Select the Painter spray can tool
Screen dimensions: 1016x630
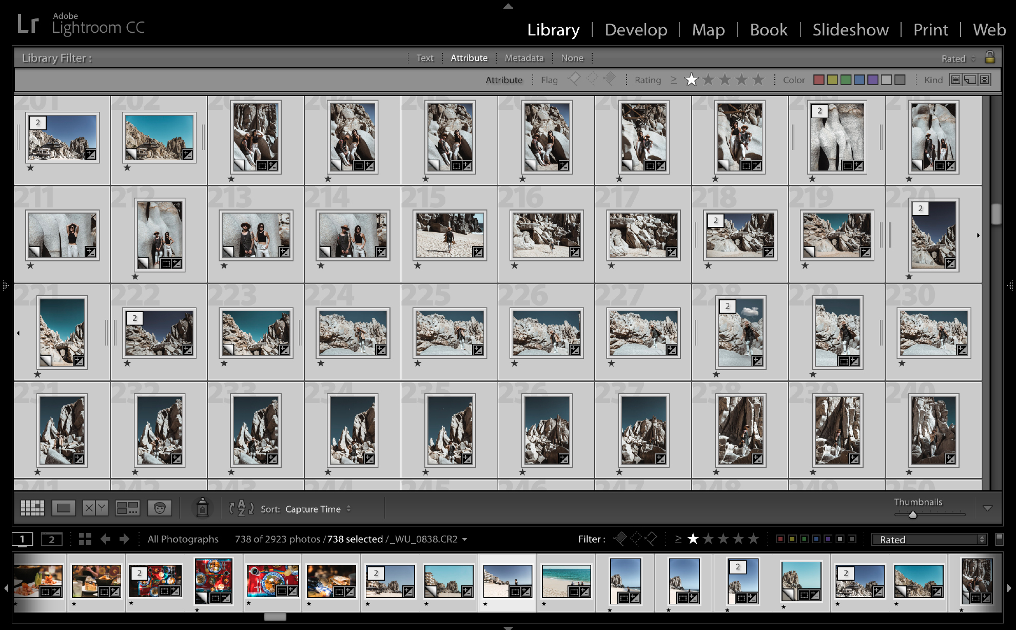coord(202,508)
